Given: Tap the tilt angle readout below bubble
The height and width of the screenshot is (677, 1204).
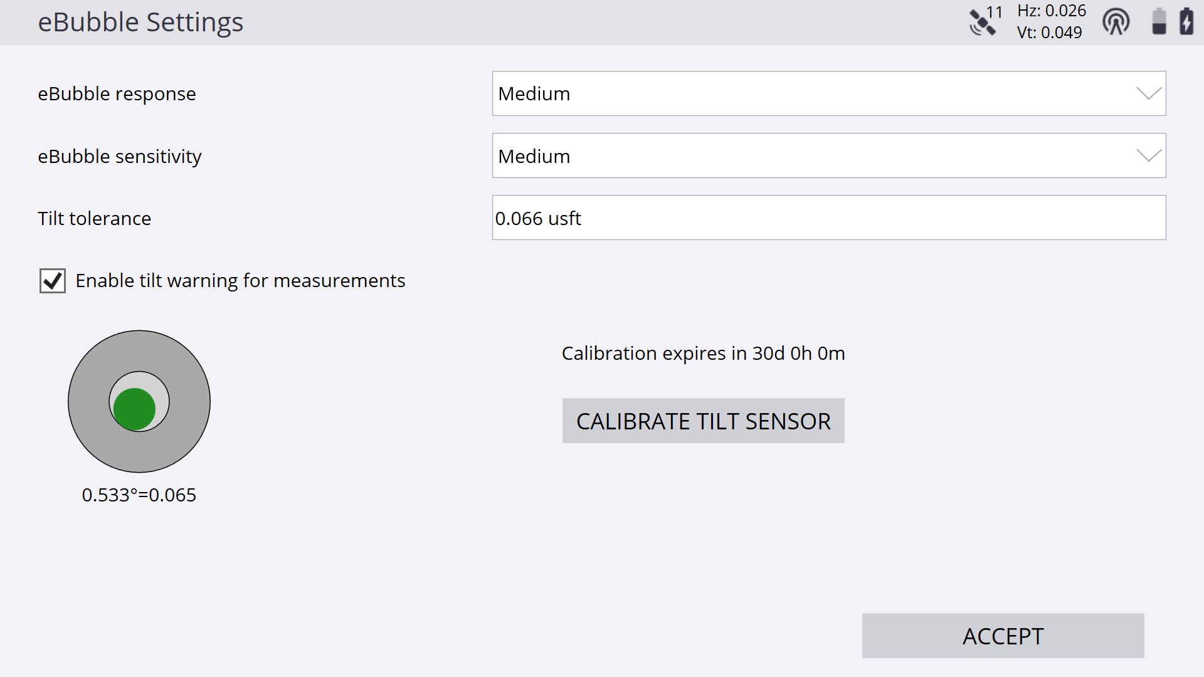Looking at the screenshot, I should point(139,495).
